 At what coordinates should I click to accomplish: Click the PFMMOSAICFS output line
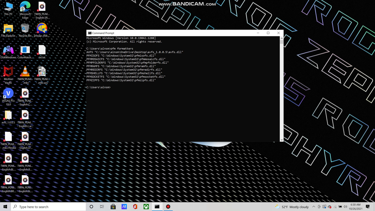(x=126, y=59)
